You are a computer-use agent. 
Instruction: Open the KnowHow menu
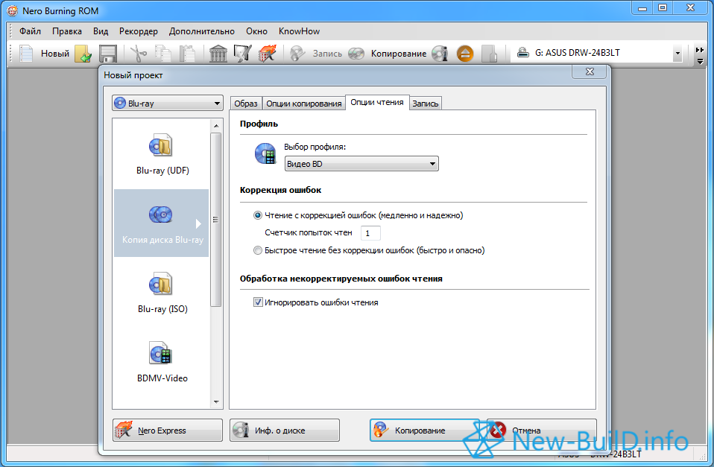299,31
